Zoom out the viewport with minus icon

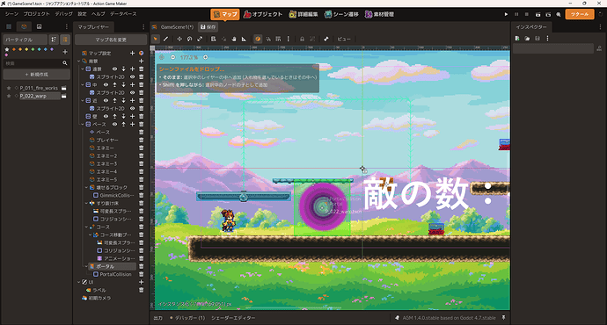[172, 57]
